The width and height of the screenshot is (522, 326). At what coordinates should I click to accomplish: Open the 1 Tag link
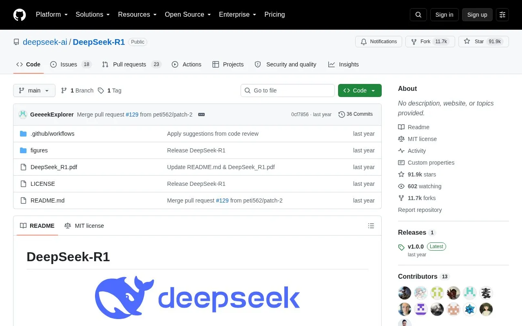(x=110, y=90)
